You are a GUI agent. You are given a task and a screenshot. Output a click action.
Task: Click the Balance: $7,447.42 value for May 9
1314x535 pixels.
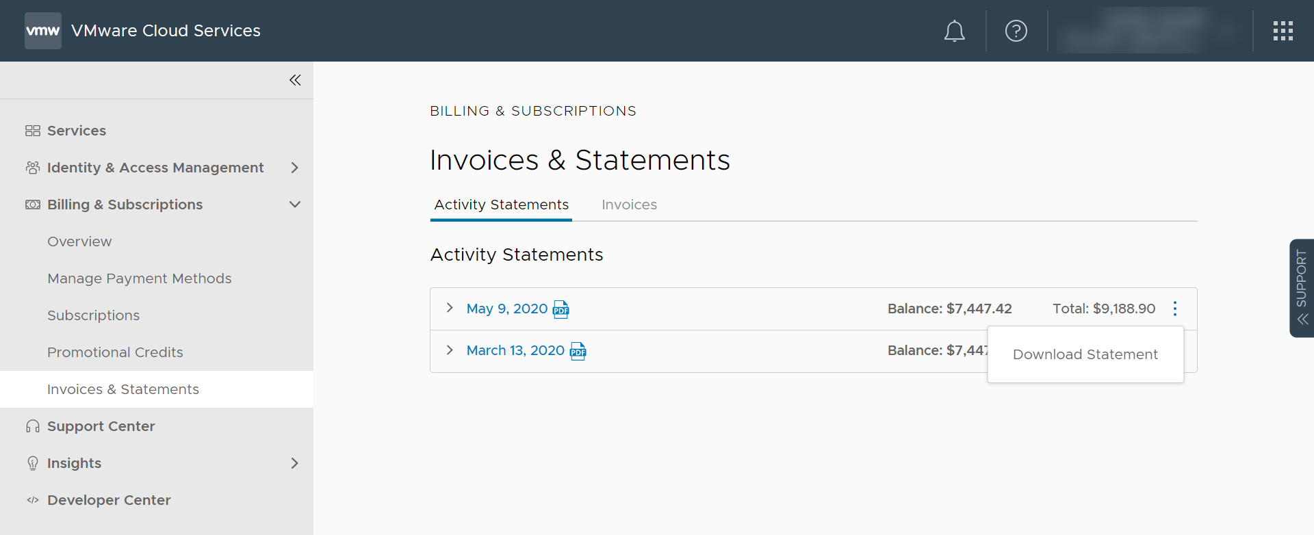(949, 309)
